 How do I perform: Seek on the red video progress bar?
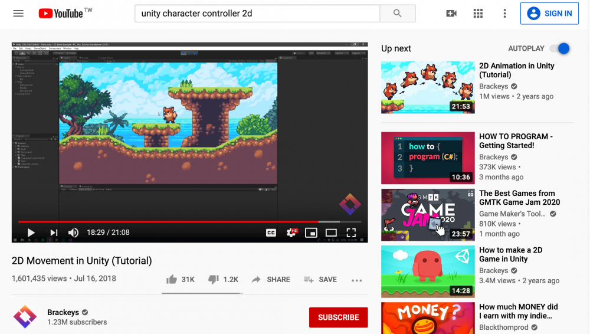(189, 222)
